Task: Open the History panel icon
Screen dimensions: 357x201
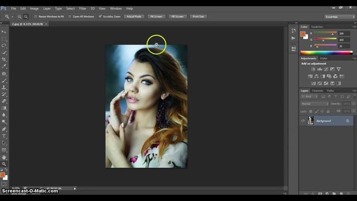Action: click(293, 30)
